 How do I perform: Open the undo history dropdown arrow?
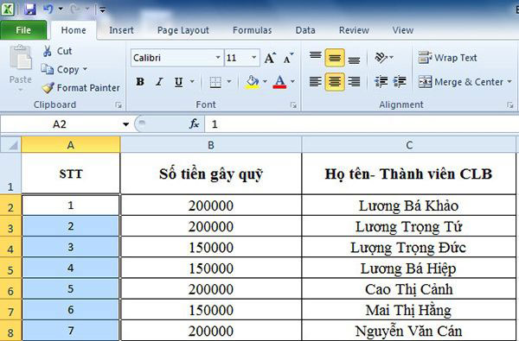61,9
